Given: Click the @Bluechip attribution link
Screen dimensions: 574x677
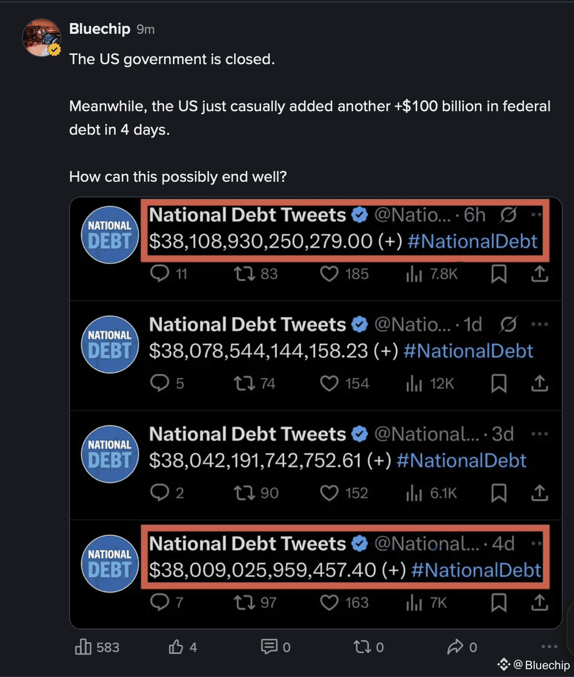Looking at the screenshot, I should pyautogui.click(x=534, y=664).
